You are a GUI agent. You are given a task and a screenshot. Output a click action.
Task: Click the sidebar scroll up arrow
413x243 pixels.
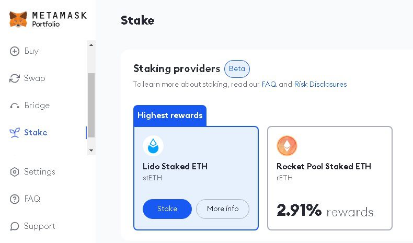91,45
